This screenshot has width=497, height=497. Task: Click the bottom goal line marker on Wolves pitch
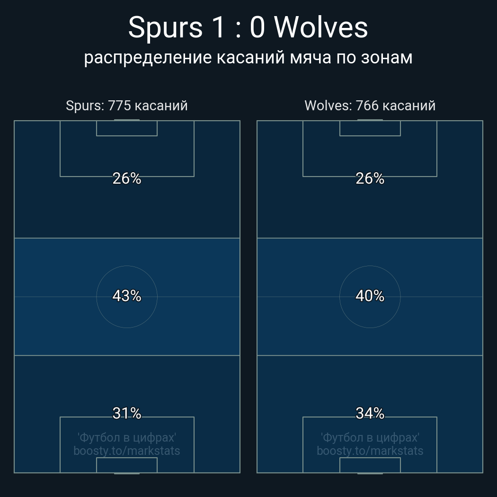(370, 473)
